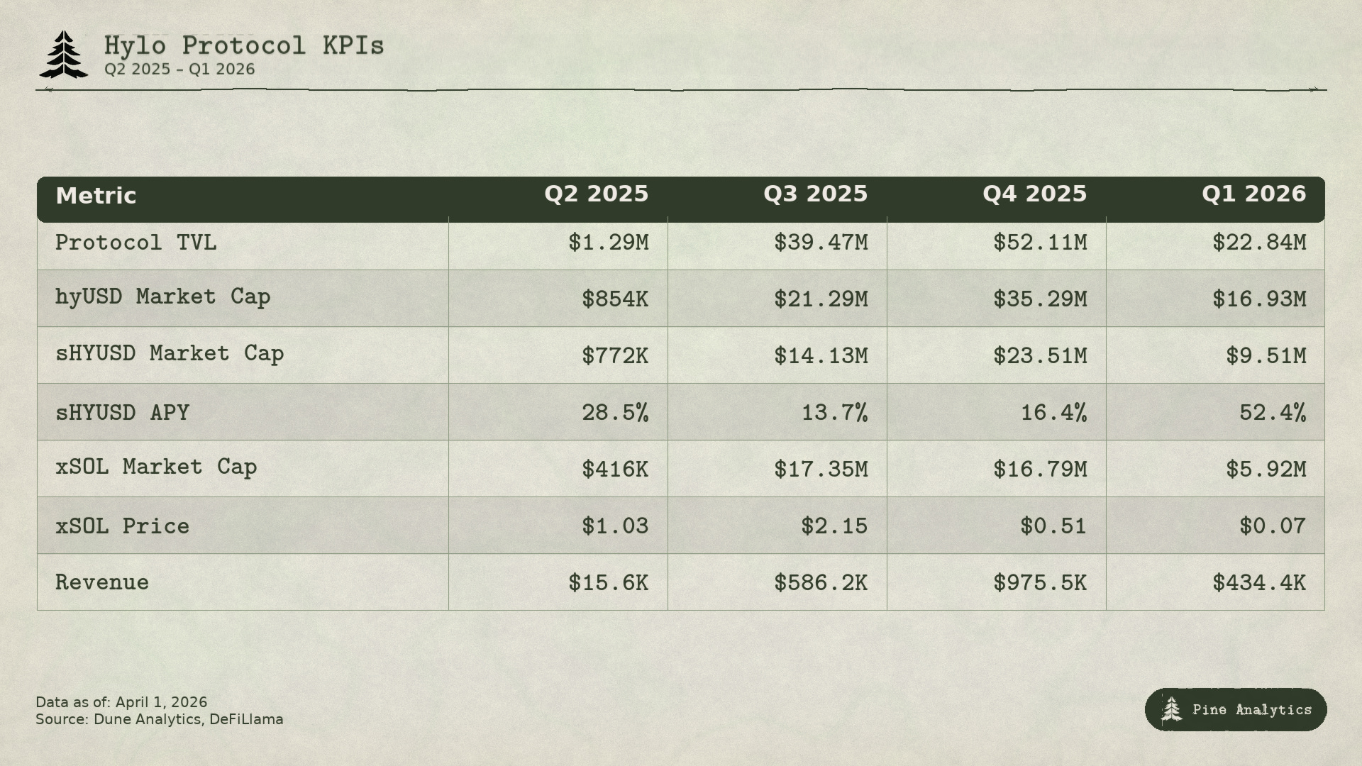This screenshot has width=1362, height=766.
Task: Click the Protocol TVL row label
Action: [135, 243]
